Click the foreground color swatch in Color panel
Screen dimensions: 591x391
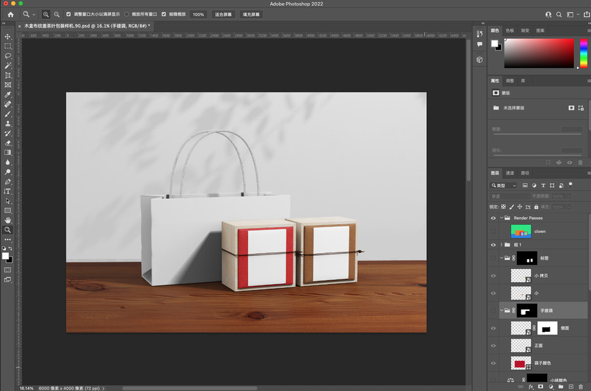click(x=494, y=43)
